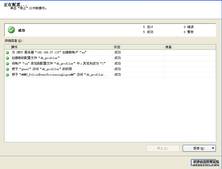222x169 pixels.
Task: Sort by the 状态 column header
Action: (x=138, y=47)
